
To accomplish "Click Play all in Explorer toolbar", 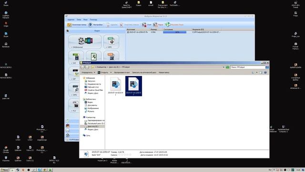I will pos(122,73).
